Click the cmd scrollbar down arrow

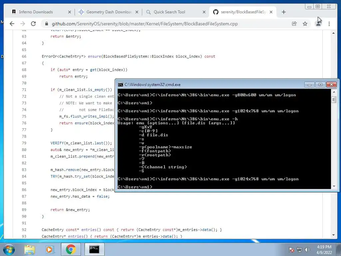click(334, 186)
